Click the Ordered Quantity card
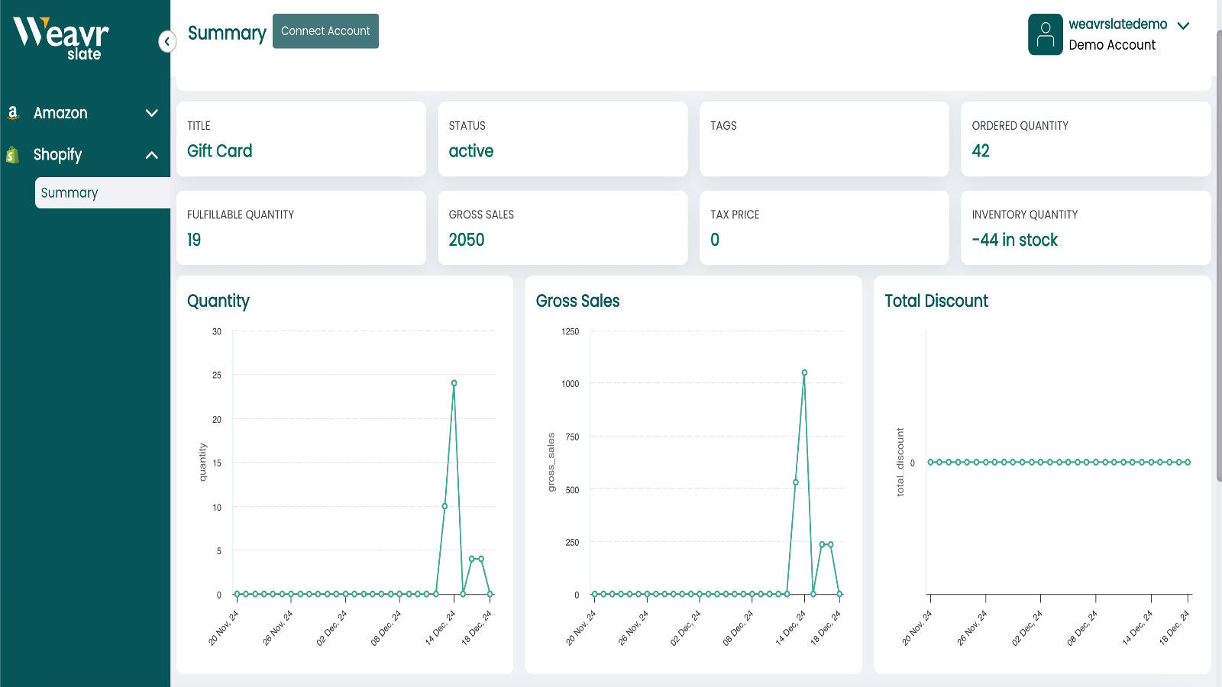1222x687 pixels. pyautogui.click(x=1085, y=139)
